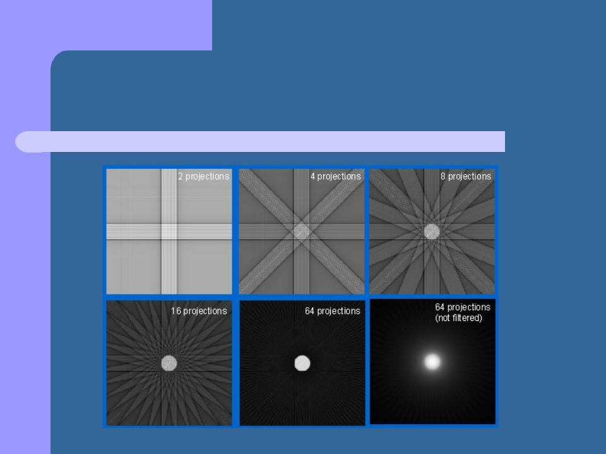606x454 pixels.
Task: Click the '64 projections' label in bottom middle image
Action: tap(333, 311)
